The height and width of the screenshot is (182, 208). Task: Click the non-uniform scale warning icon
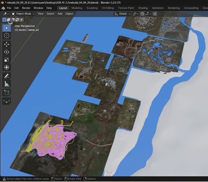(4, 179)
